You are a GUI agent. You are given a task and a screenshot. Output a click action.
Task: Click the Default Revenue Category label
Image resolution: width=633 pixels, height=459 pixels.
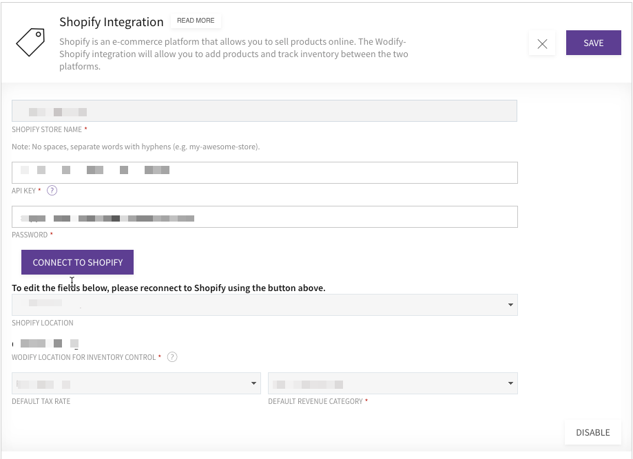click(x=315, y=401)
